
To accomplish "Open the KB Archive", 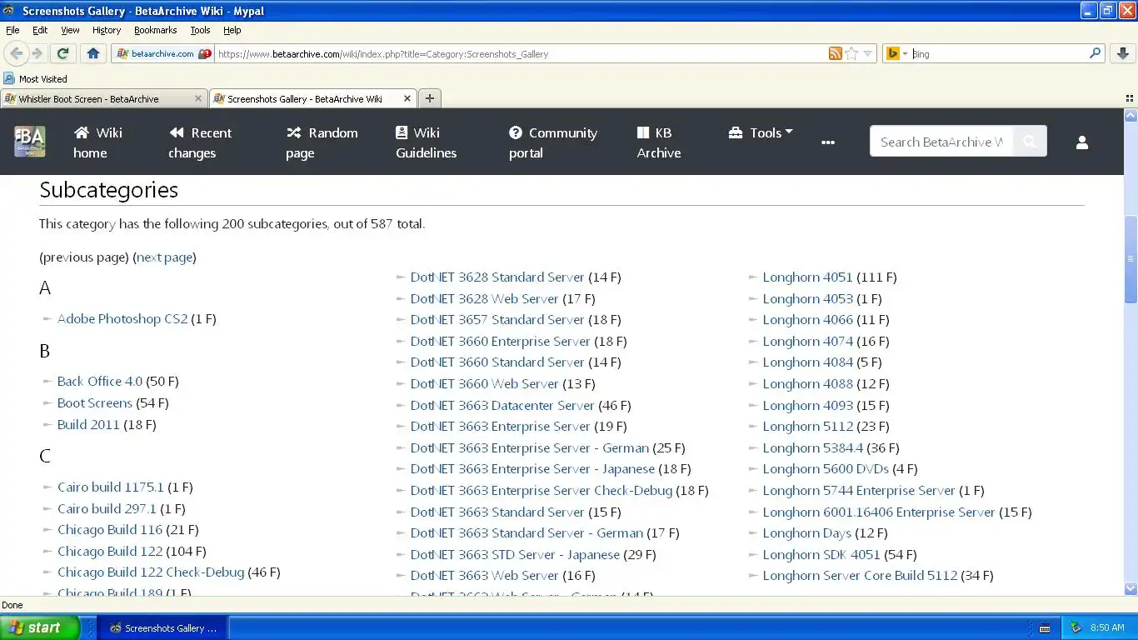I will [658, 142].
